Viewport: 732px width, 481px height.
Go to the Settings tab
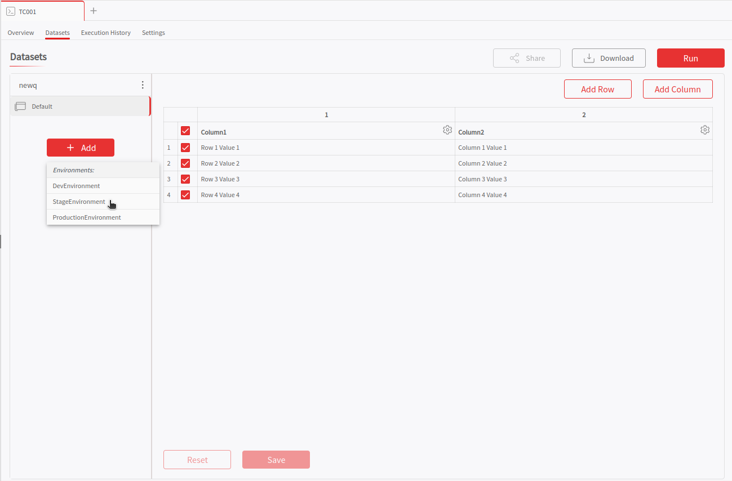pos(153,33)
